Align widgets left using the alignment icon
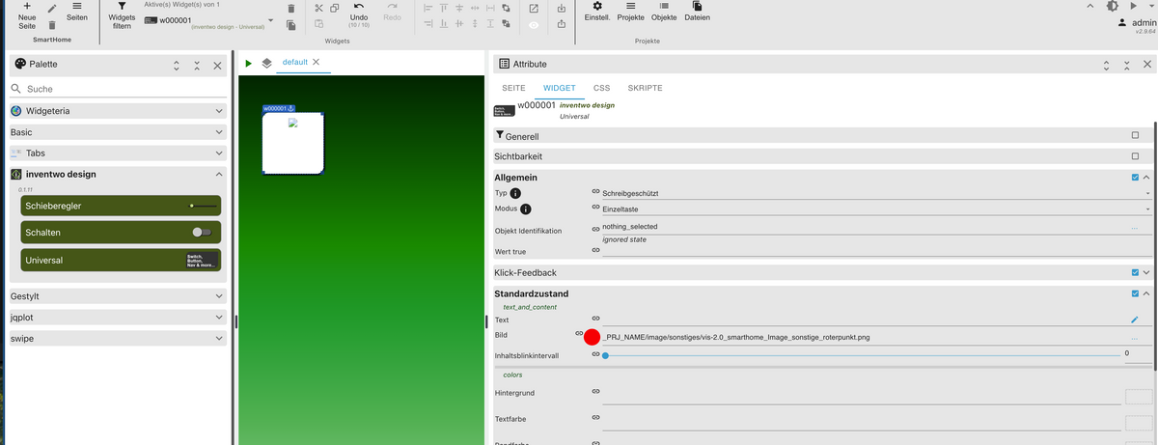1158x445 pixels. coord(428,8)
